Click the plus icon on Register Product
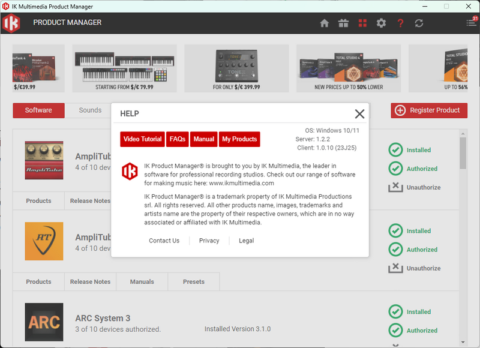 coord(400,110)
